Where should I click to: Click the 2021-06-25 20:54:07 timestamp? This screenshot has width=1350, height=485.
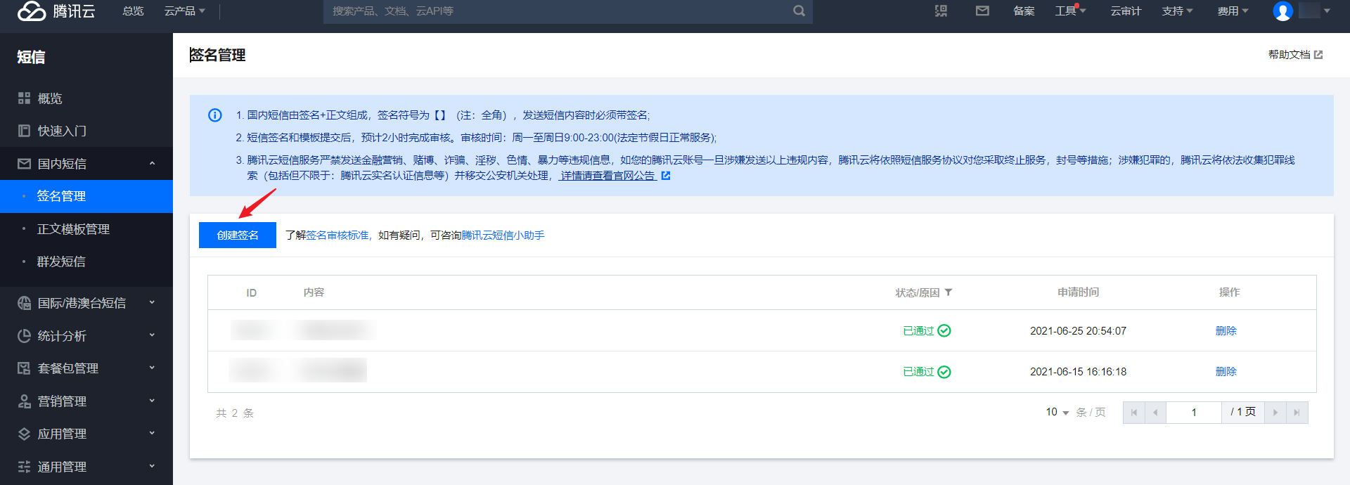coord(1079,331)
